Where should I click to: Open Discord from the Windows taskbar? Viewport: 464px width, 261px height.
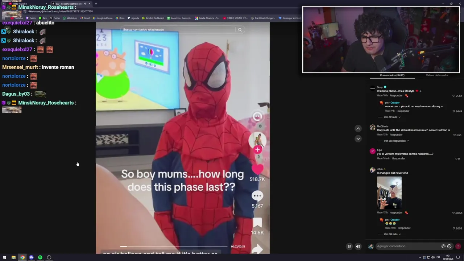tap(31, 257)
